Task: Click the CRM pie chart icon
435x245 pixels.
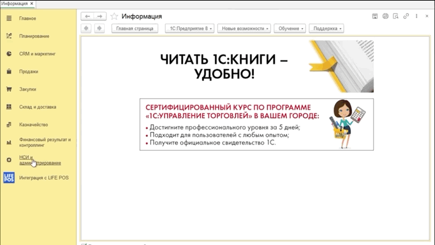Action: 9,54
